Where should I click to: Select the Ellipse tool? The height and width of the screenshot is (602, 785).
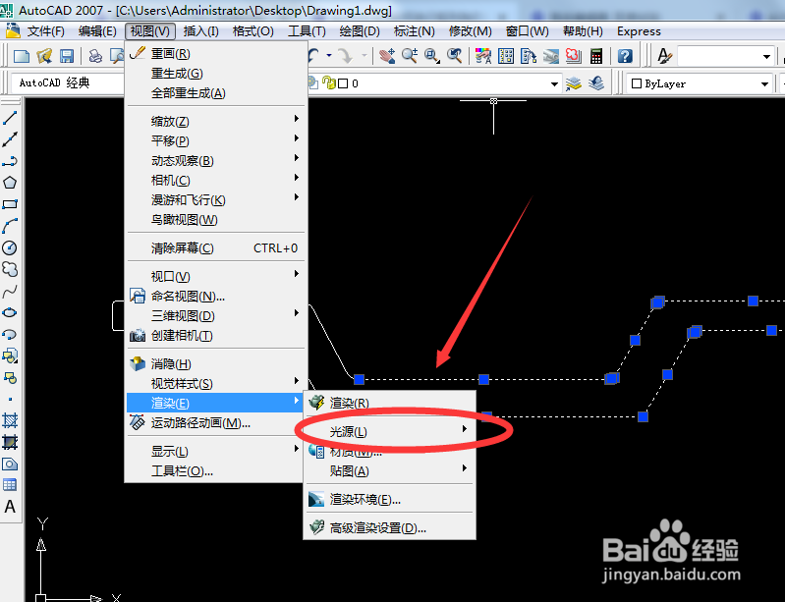10,312
